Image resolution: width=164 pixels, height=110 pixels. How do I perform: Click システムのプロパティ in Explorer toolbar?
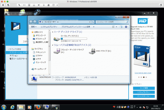[49, 27]
